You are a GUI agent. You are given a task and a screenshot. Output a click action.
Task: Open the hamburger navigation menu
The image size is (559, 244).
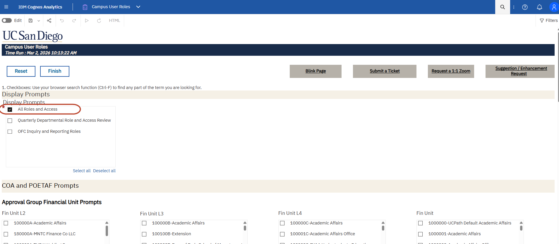click(6, 7)
